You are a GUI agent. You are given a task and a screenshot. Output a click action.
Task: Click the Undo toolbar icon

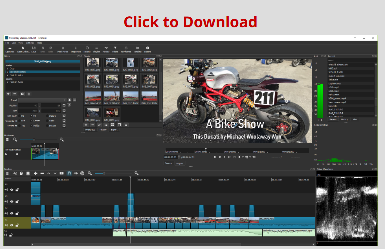click(43, 49)
